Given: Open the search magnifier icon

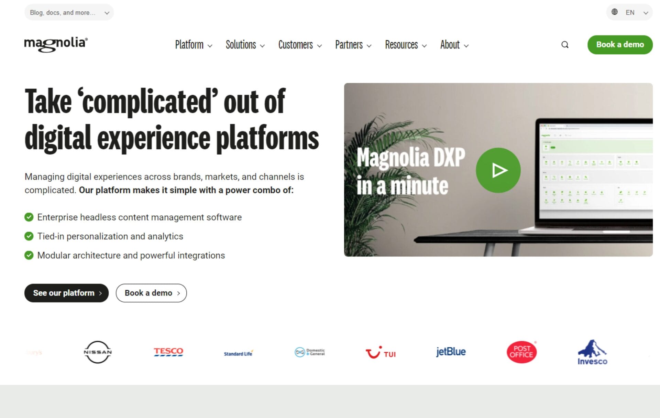Looking at the screenshot, I should click(565, 45).
